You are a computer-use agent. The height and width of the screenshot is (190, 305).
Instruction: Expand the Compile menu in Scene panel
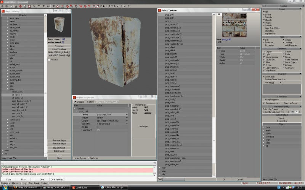[269, 17]
